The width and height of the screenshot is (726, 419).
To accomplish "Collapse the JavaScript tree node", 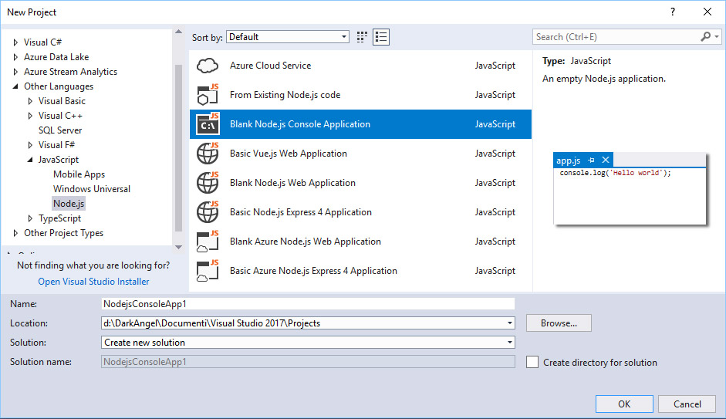I will [30, 160].
